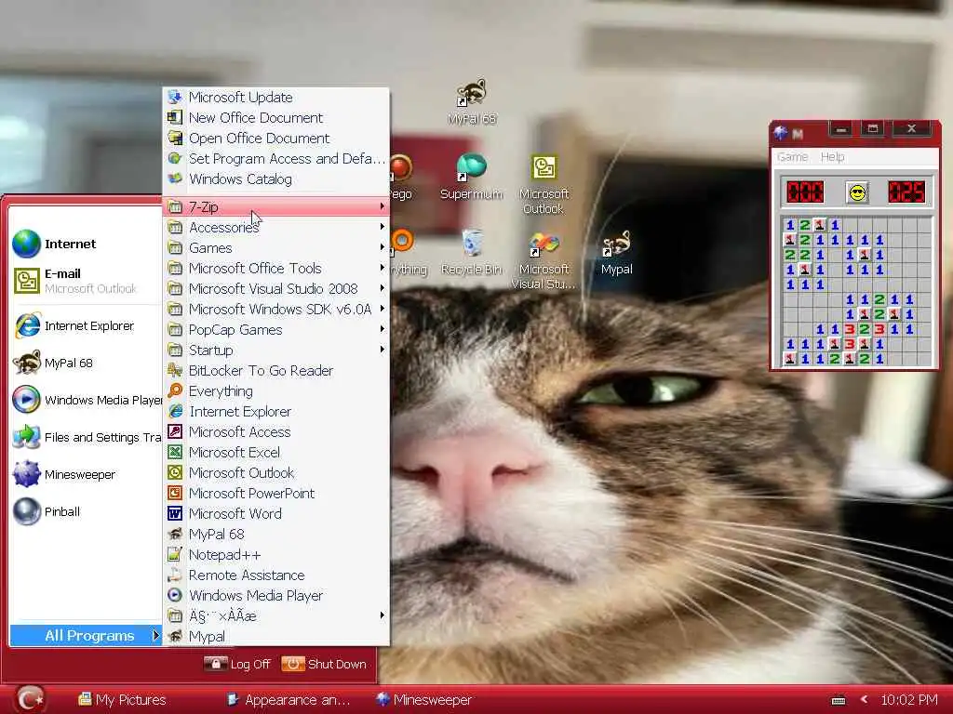Switch to My Pictures taskbar button
The image size is (953, 714).
coord(122,700)
